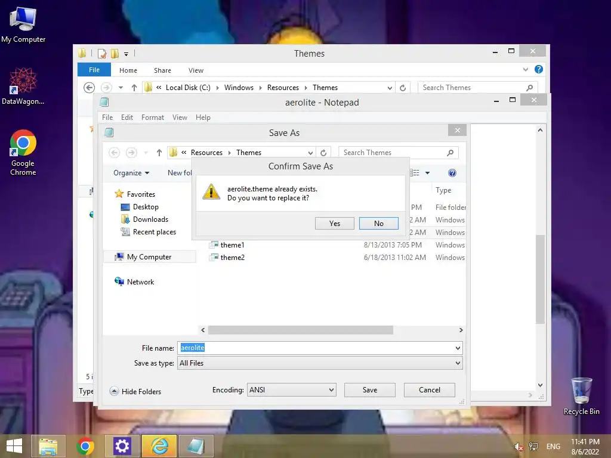Screen dimensions: 611x458
Task: Open the Windows Start button
Action: [14, 446]
